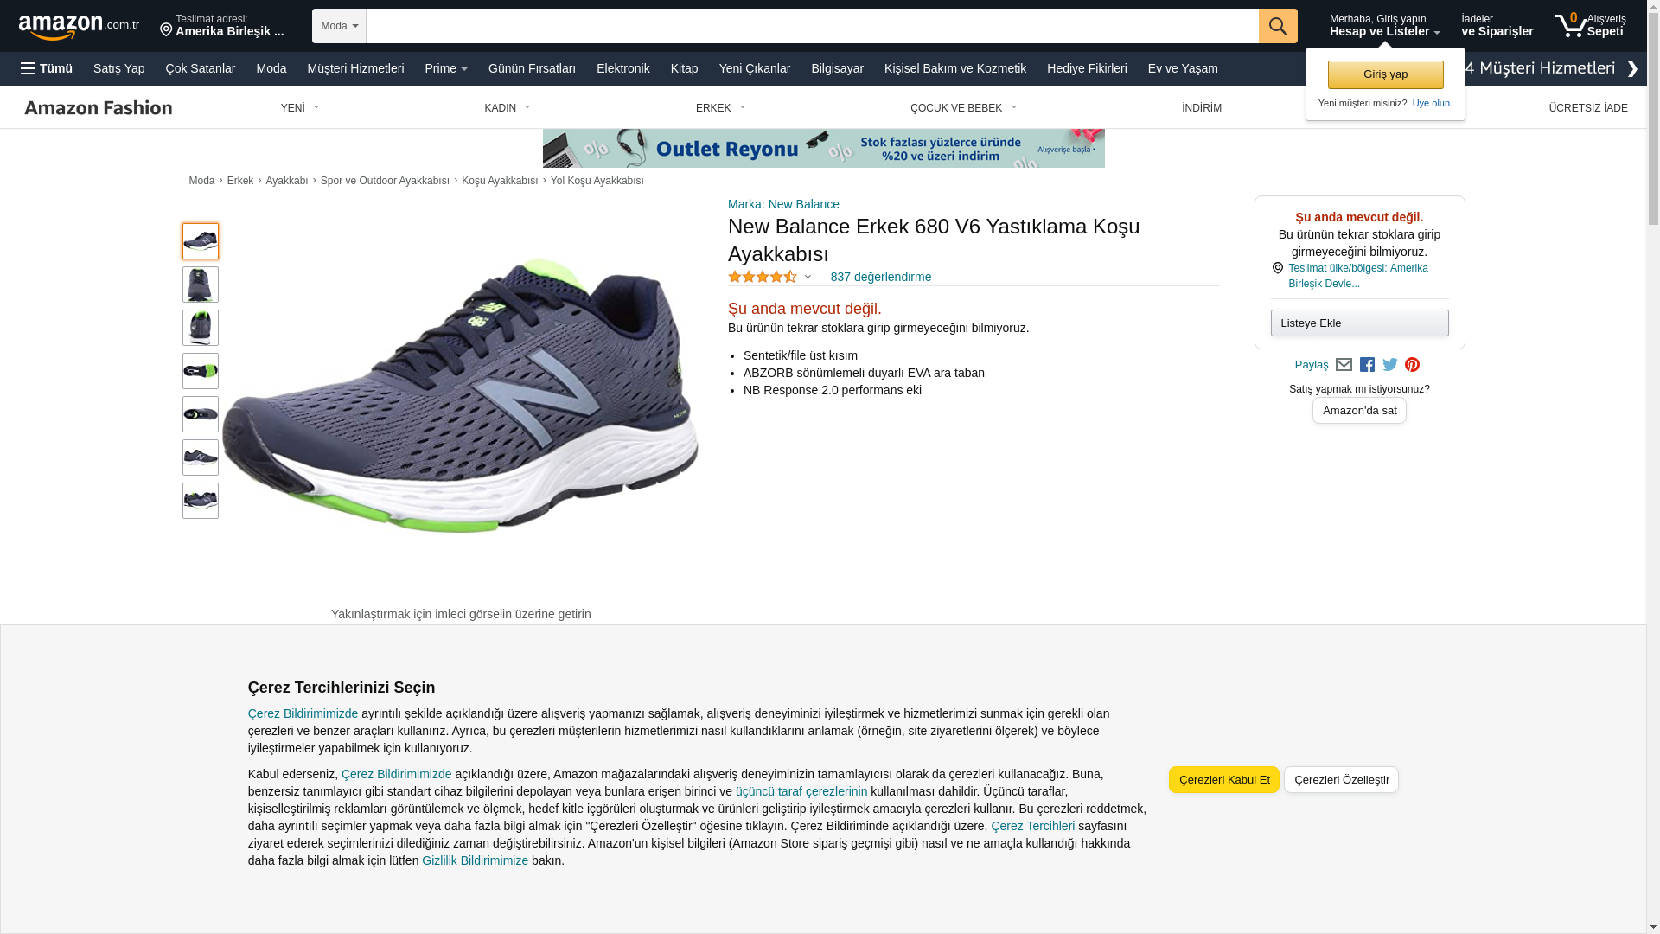
Task: Share product via email icon
Action: (1344, 365)
